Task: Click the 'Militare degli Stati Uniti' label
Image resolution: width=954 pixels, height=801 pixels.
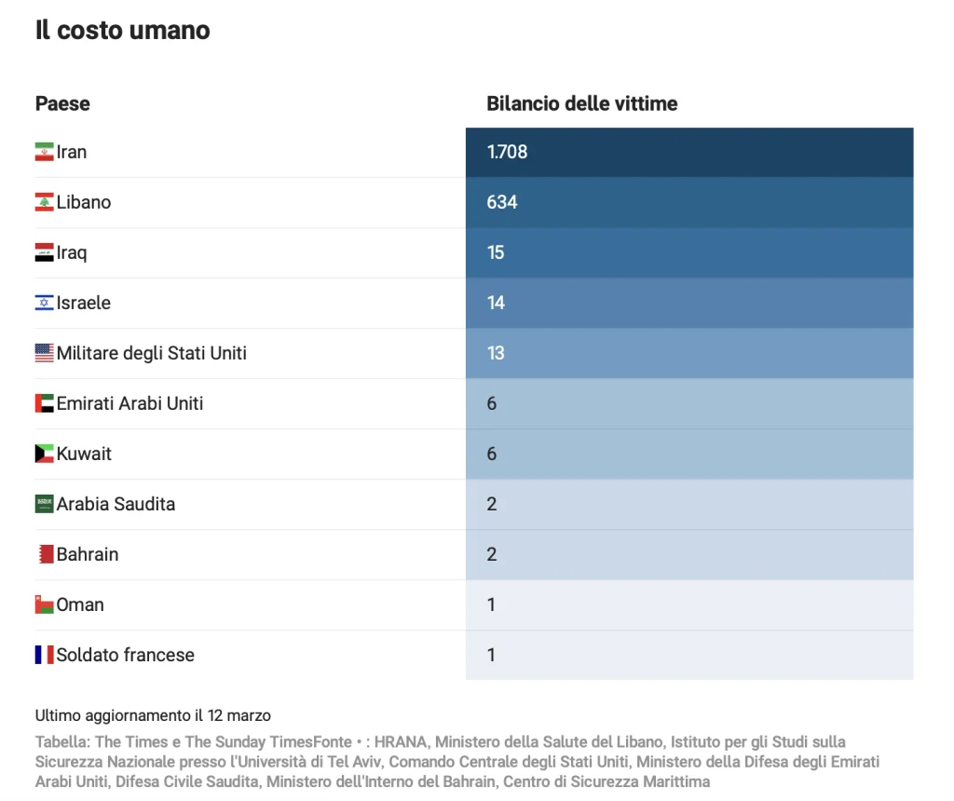Action: click(x=151, y=353)
